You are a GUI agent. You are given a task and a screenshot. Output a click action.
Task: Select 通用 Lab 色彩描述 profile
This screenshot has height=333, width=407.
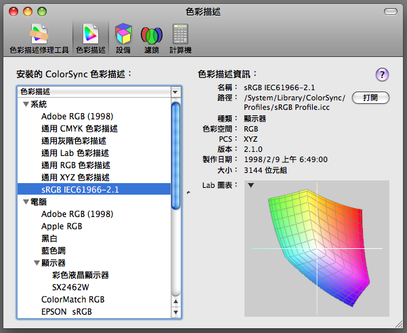tap(75, 153)
